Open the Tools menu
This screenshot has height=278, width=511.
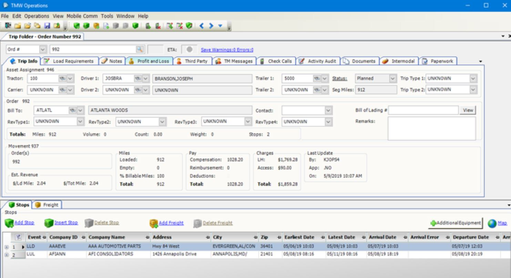tap(107, 16)
